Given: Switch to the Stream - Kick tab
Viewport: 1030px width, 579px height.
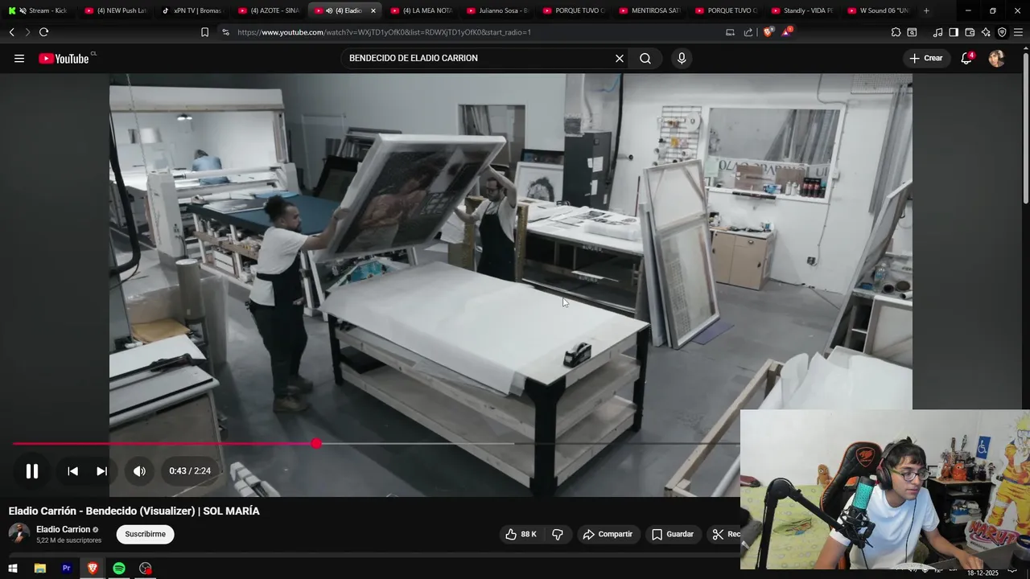Looking at the screenshot, I should tap(40, 10).
